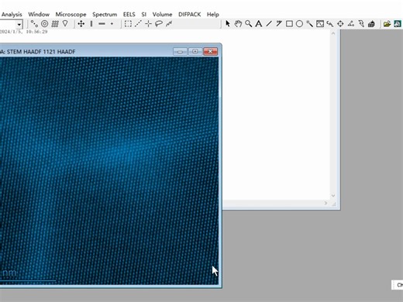The image size is (403, 302).
Task: Select the zigzag polyline ROI tool
Action: pyautogui.click(x=169, y=24)
